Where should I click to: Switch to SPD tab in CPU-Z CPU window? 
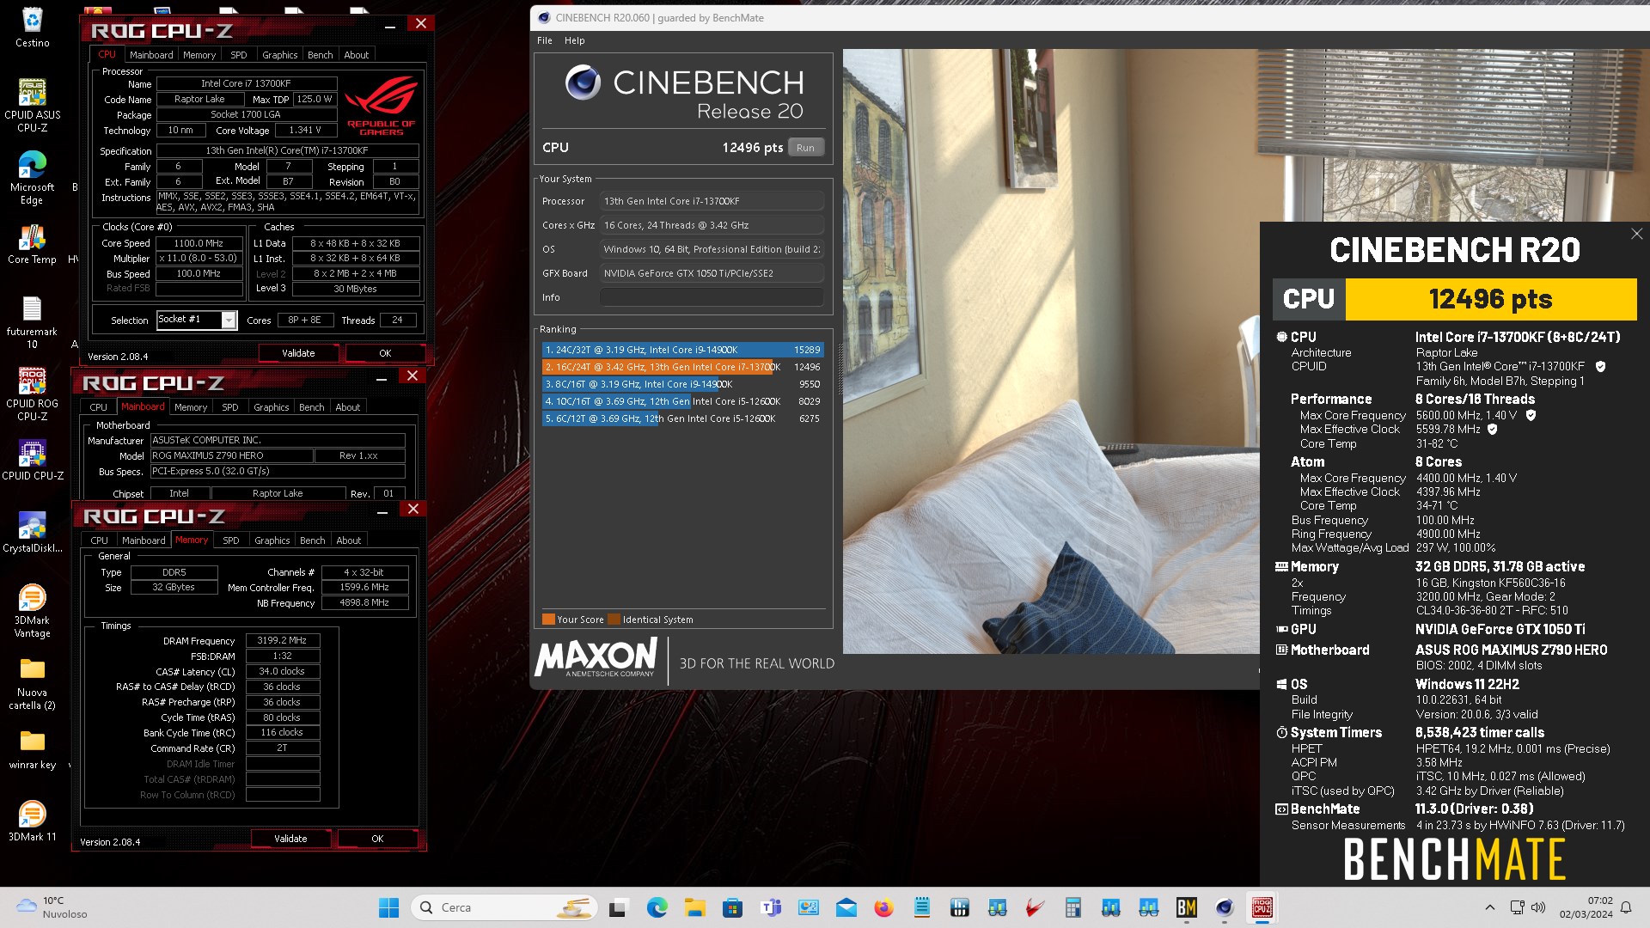coord(239,55)
